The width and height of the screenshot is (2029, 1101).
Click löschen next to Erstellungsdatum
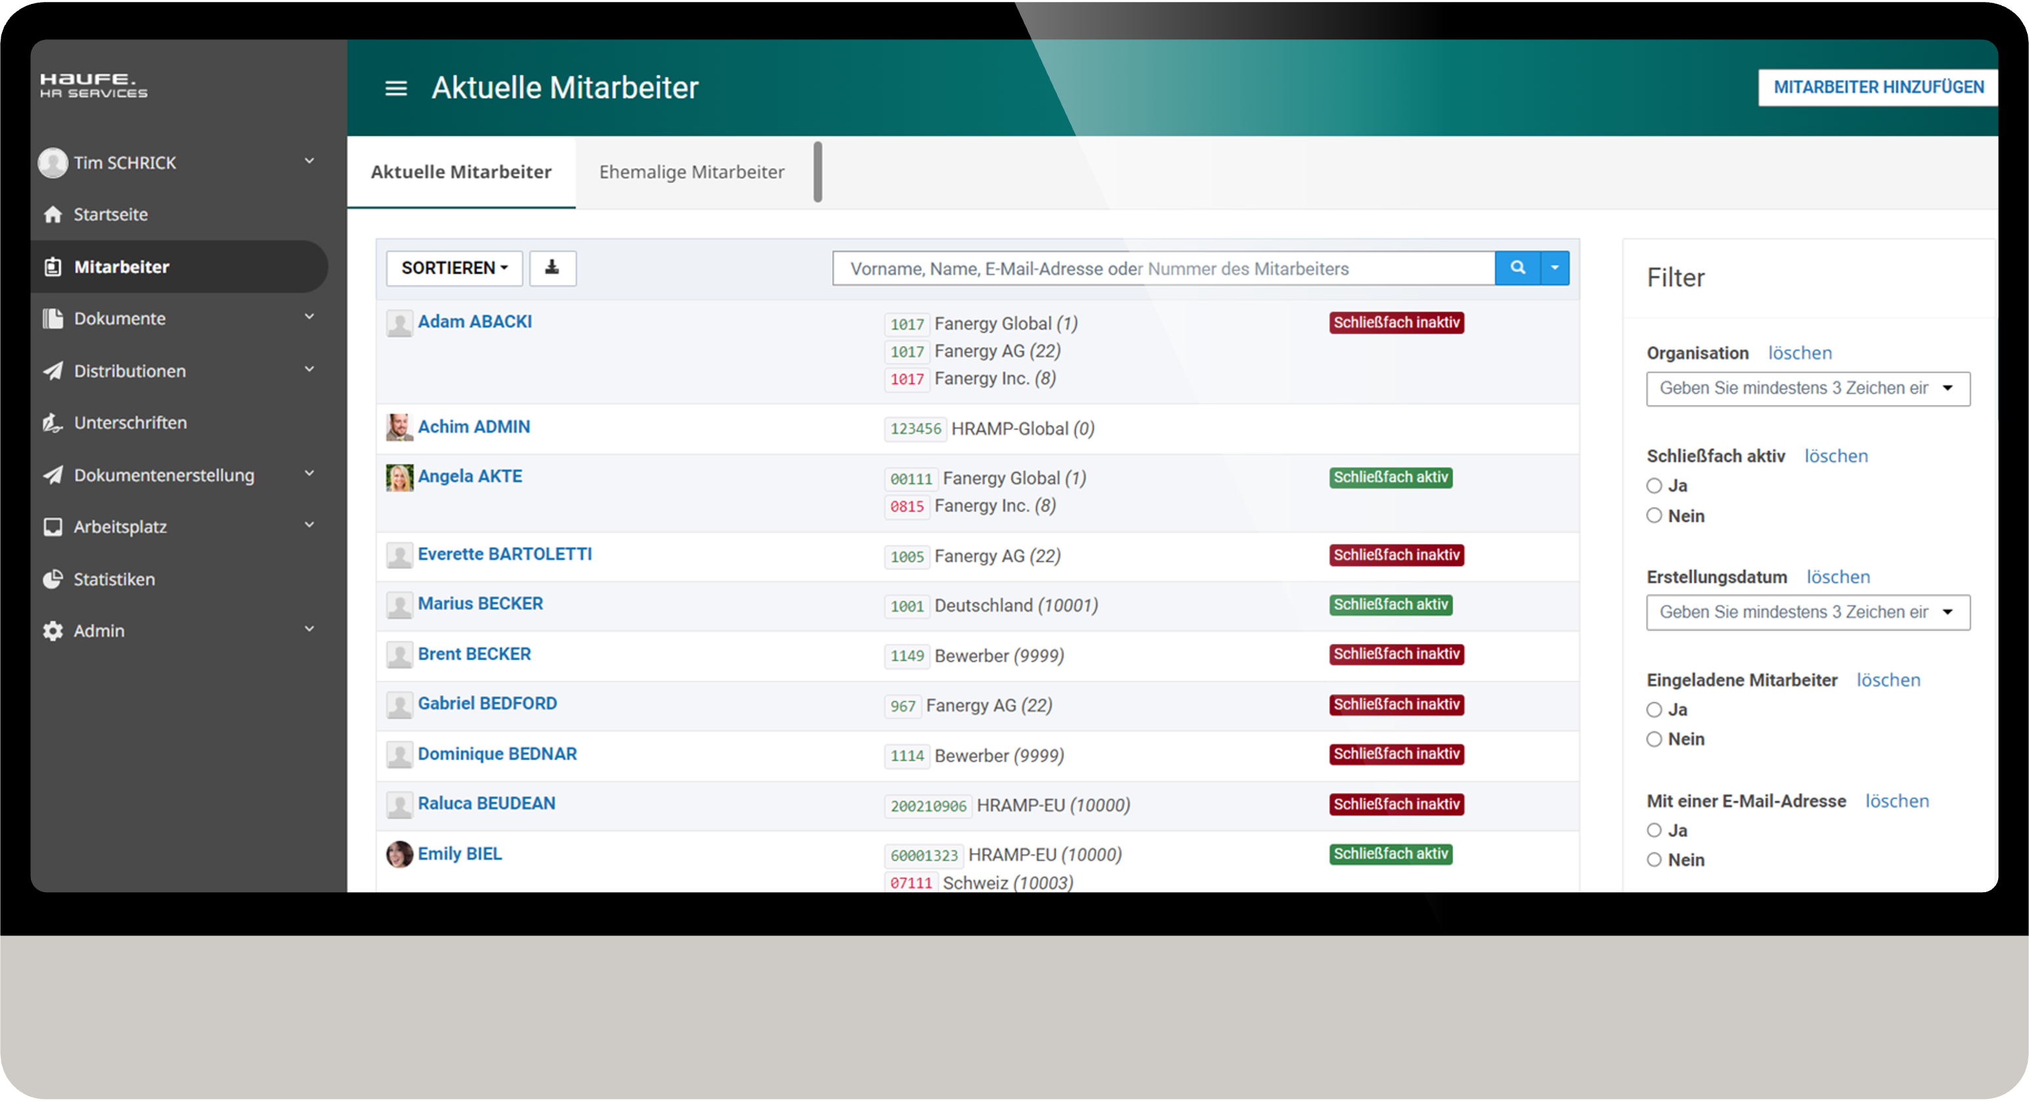[x=1838, y=577]
